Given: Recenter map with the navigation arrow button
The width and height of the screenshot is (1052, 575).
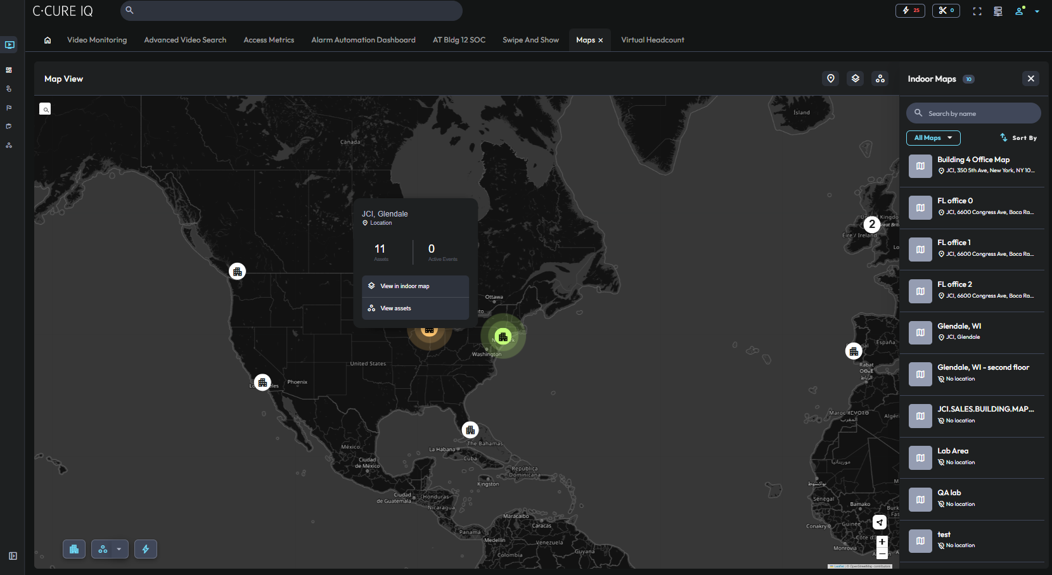Looking at the screenshot, I should tap(880, 522).
